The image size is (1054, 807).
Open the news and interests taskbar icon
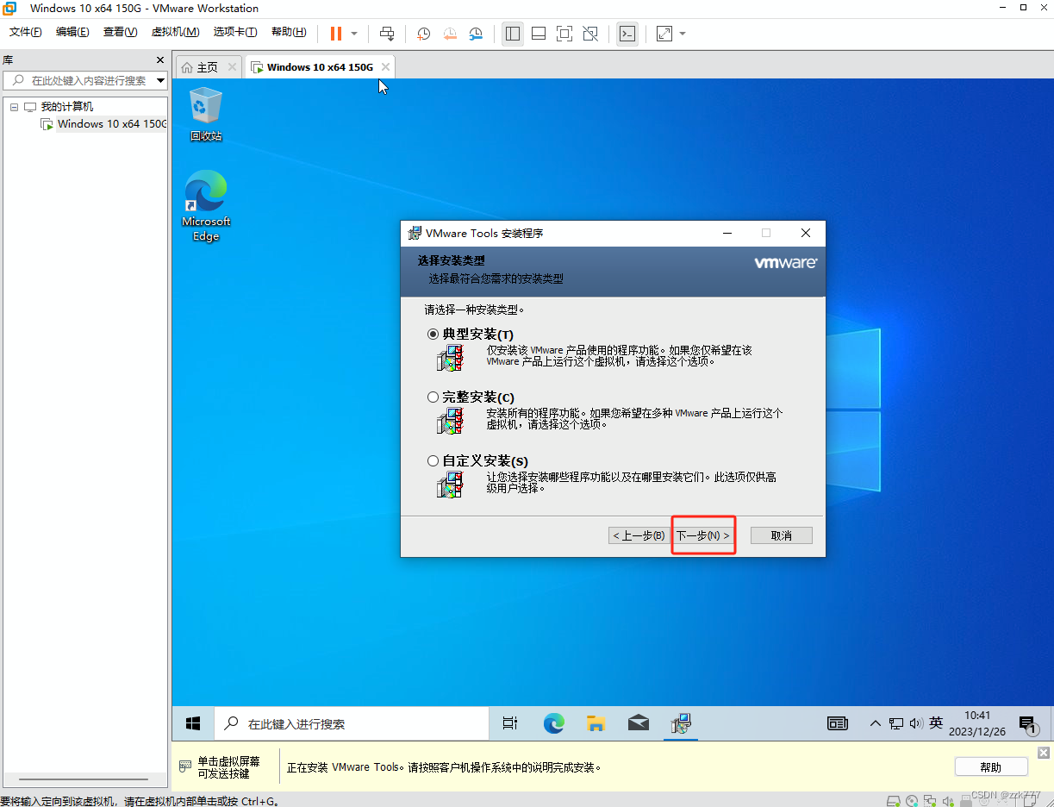(838, 723)
